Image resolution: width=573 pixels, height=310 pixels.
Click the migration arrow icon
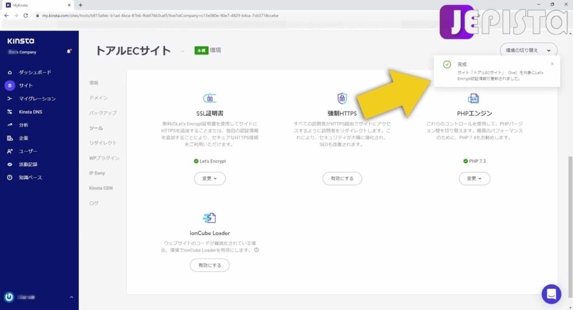click(10, 98)
